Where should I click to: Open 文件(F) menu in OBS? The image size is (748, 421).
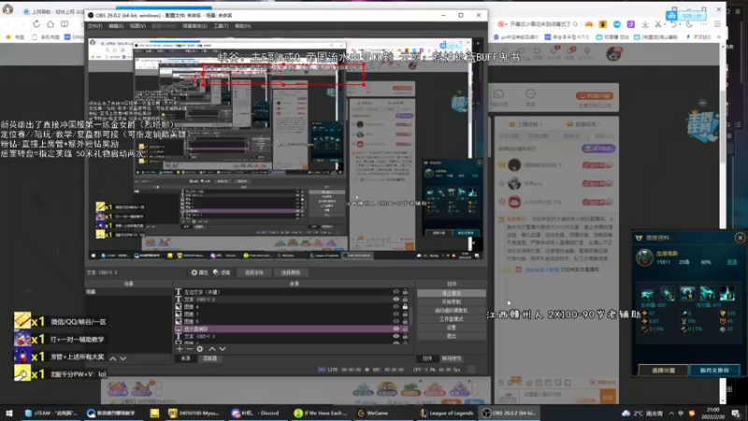[95, 26]
